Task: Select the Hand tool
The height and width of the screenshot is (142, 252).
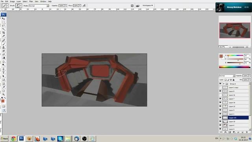Action: tap(4, 91)
